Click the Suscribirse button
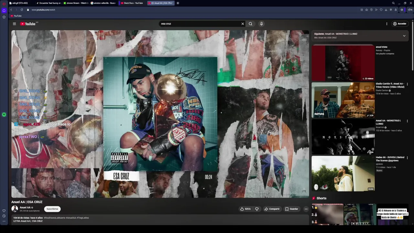The width and height of the screenshot is (414, 233). pyautogui.click(x=52, y=209)
